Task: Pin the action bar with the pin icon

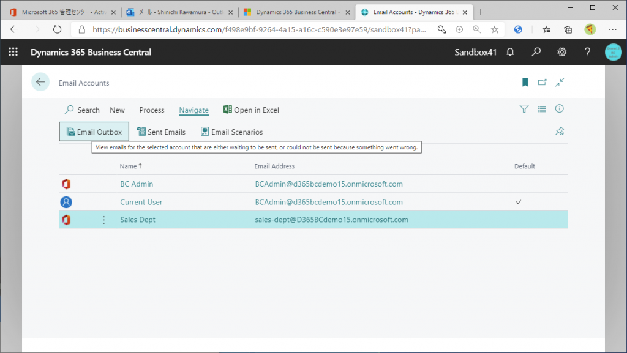Action: pyautogui.click(x=560, y=132)
